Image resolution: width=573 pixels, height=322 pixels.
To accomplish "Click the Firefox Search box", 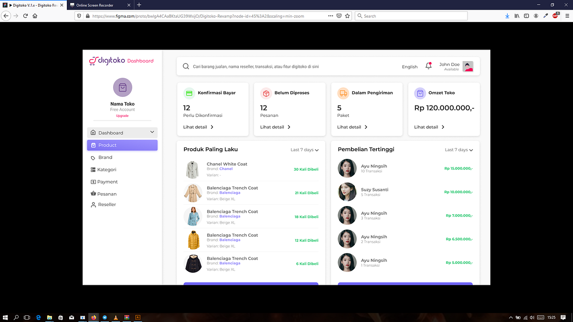I will click(412, 16).
